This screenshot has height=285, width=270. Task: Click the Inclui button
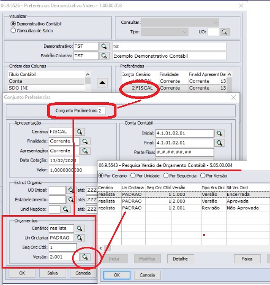[114, 259]
